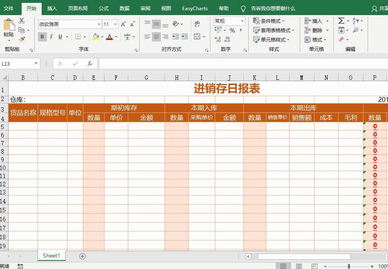Switch to Page Layout view in status bar
The image size is (388, 269).
pos(299,266)
